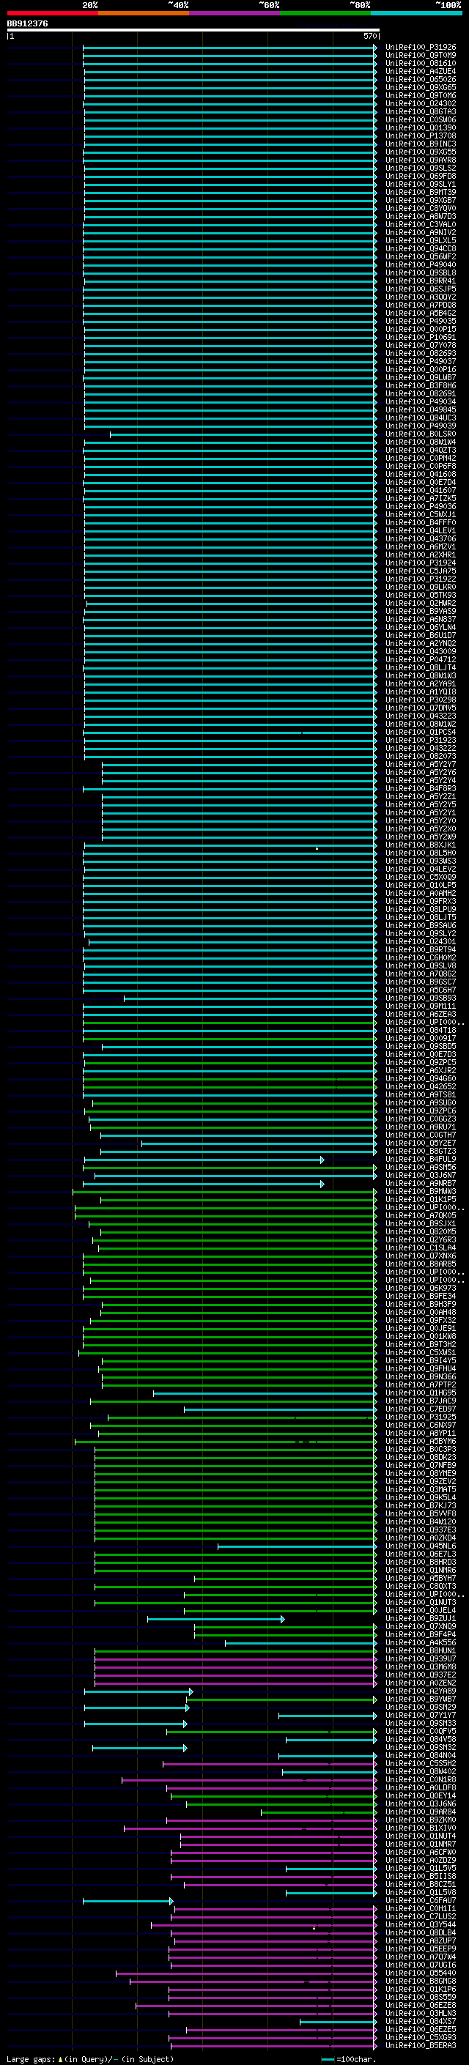Screen dimensions: 469x2065
Task: Click the purple ~60% identity legend bar
Action: click(x=235, y=13)
